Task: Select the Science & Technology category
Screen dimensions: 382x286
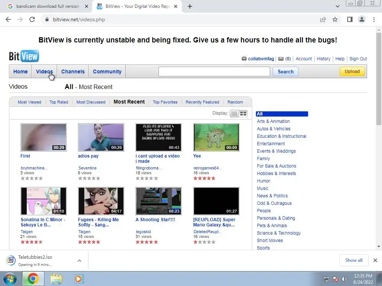Action: click(x=279, y=233)
